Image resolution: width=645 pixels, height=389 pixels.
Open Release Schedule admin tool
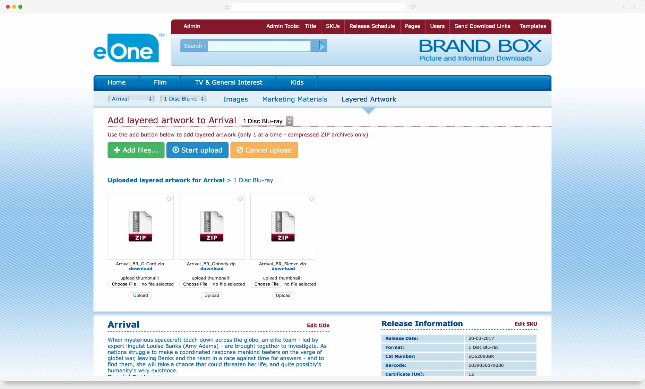(372, 26)
